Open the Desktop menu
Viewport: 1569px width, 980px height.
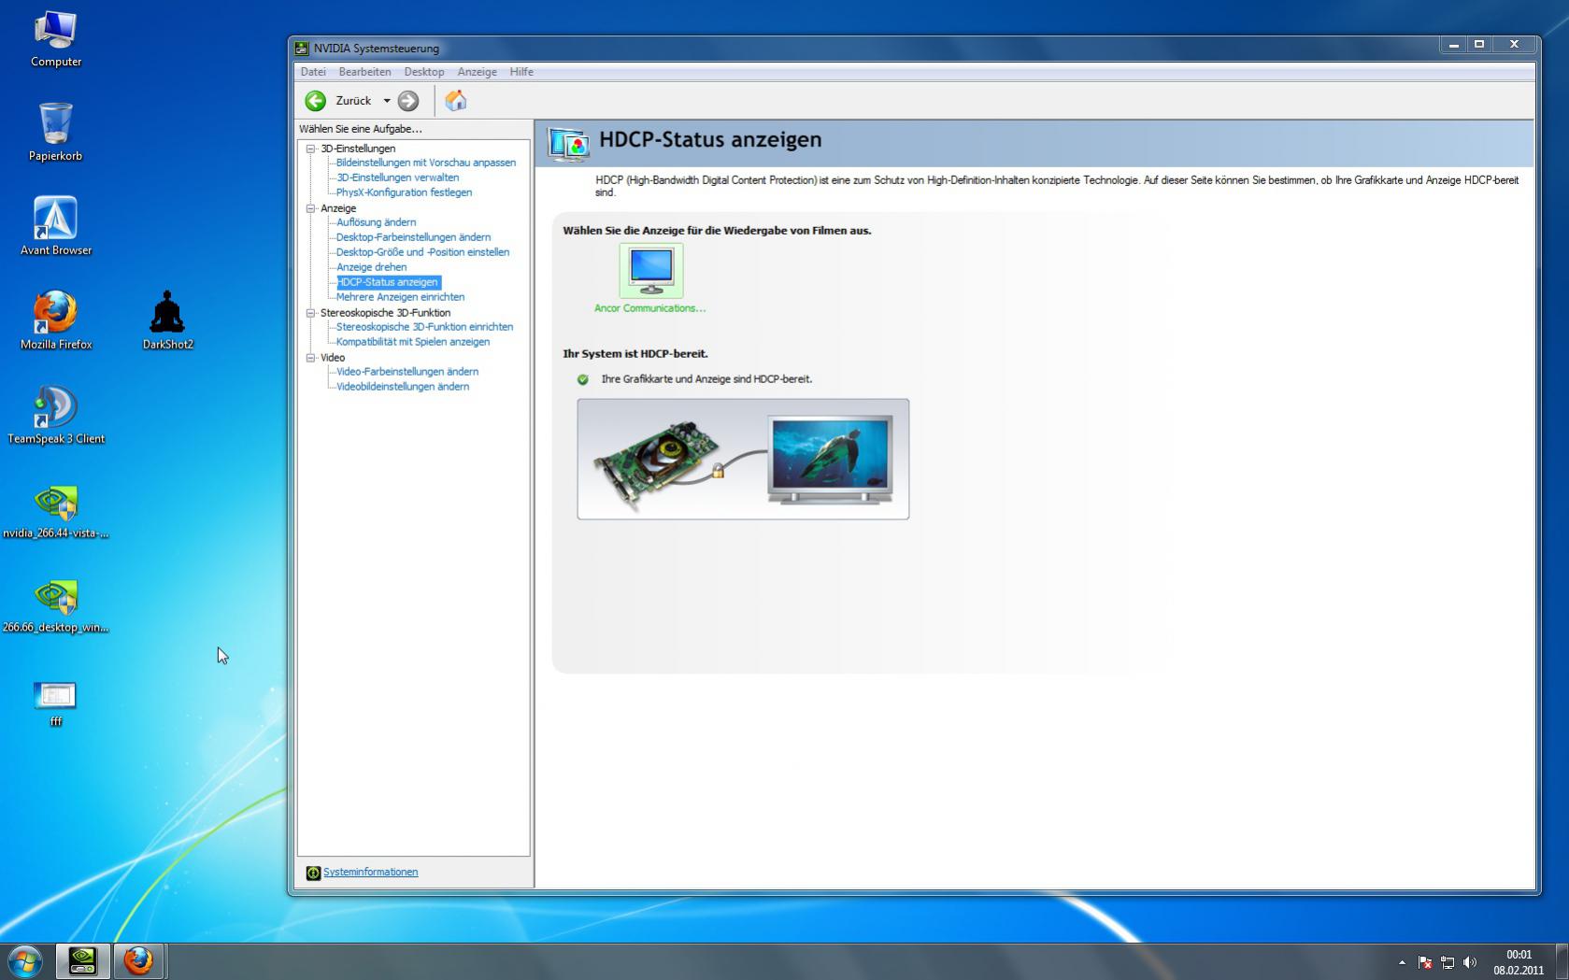[424, 72]
